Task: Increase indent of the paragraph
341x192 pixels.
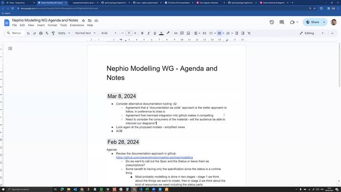Action: [x=243, y=33]
